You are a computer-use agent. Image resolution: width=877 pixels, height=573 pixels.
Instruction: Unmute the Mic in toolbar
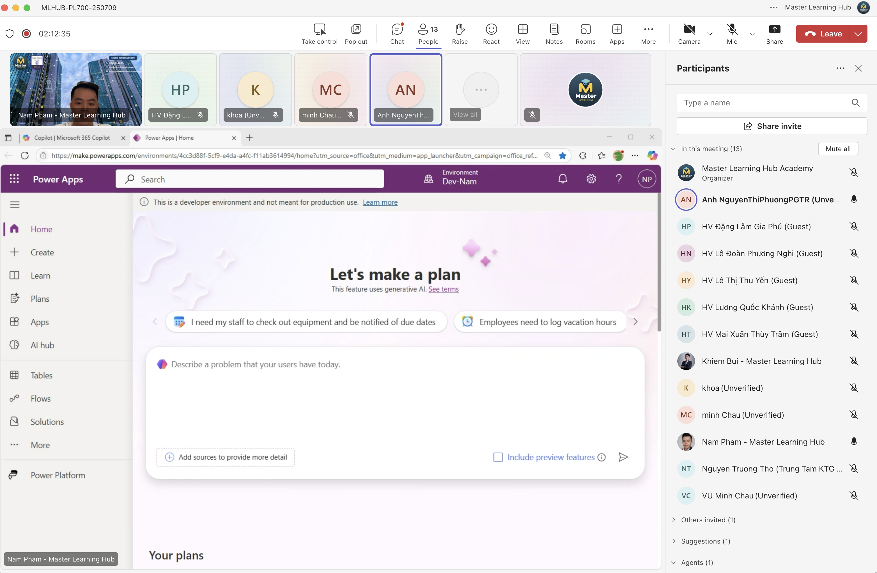732,34
